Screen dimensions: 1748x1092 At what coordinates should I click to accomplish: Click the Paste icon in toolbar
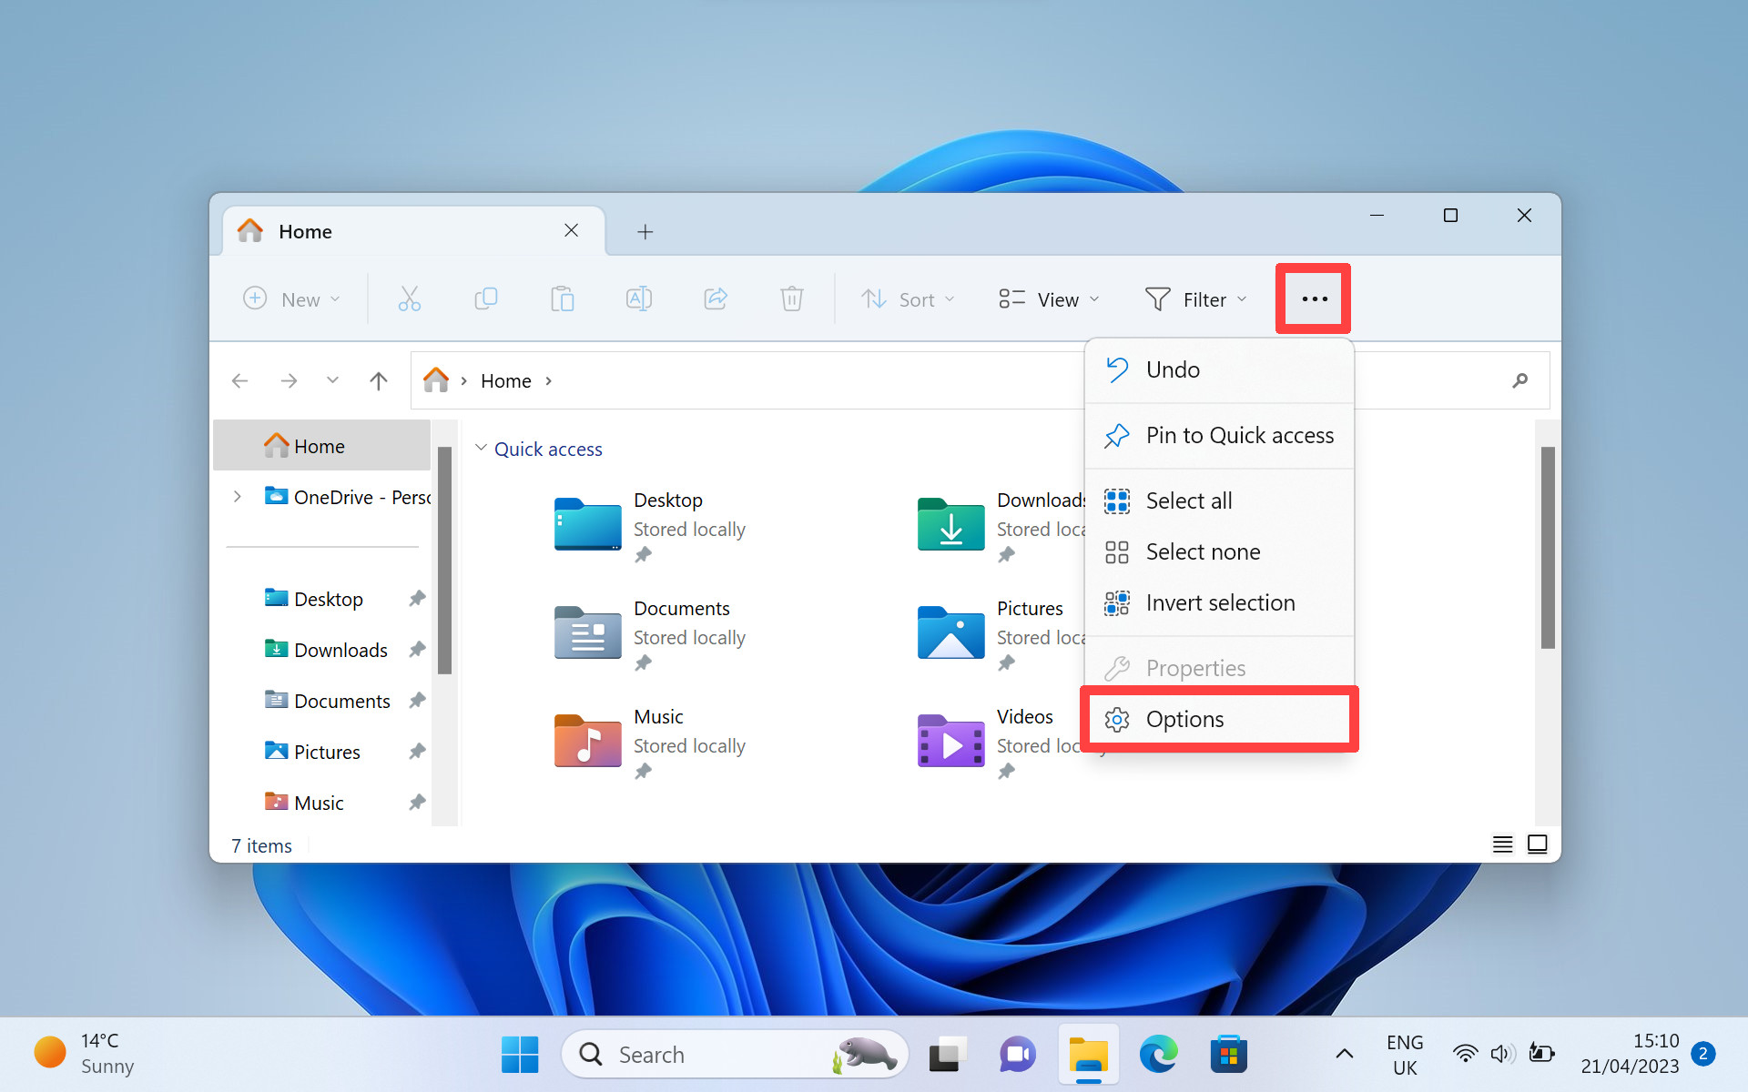tap(563, 299)
